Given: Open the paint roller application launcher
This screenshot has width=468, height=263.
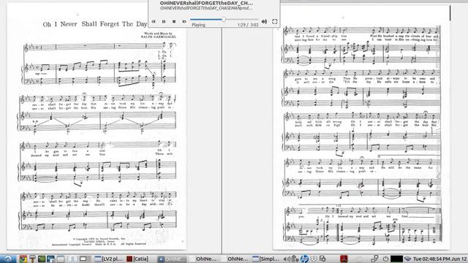Looking at the screenshot, I should [32, 259].
